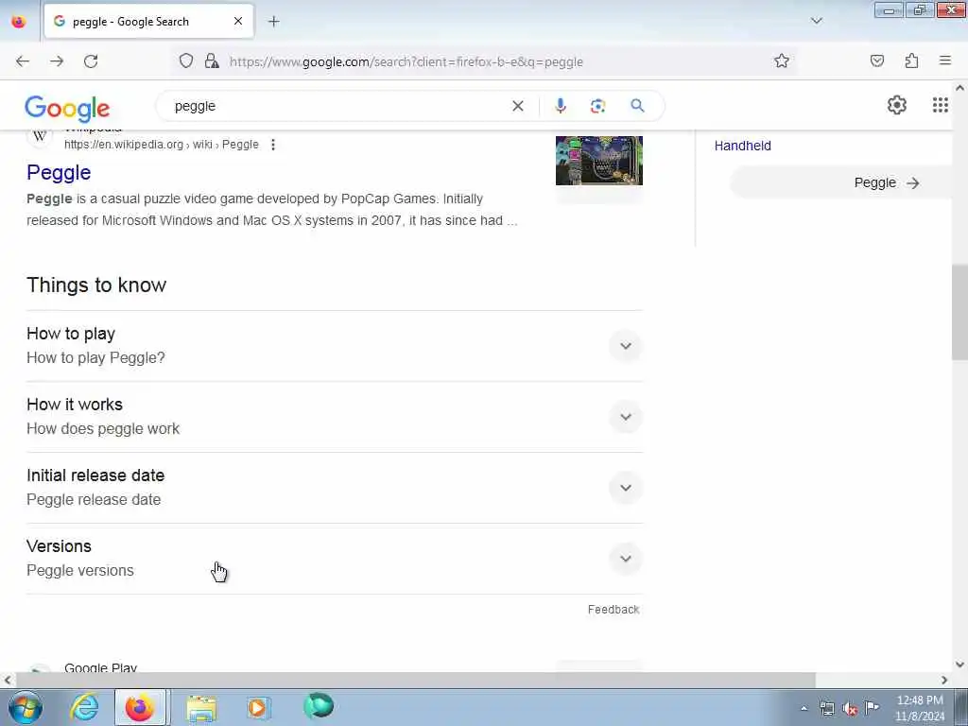Click the vertical scrollbar thumb
The image size is (968, 726).
(x=959, y=312)
